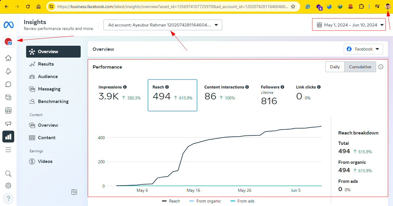Screen dimensions: 393x206
Task: Switch chart to Cumulative view
Action: click(360, 67)
